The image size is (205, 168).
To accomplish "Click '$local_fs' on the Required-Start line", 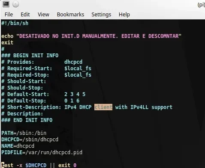I will [x=78, y=68].
